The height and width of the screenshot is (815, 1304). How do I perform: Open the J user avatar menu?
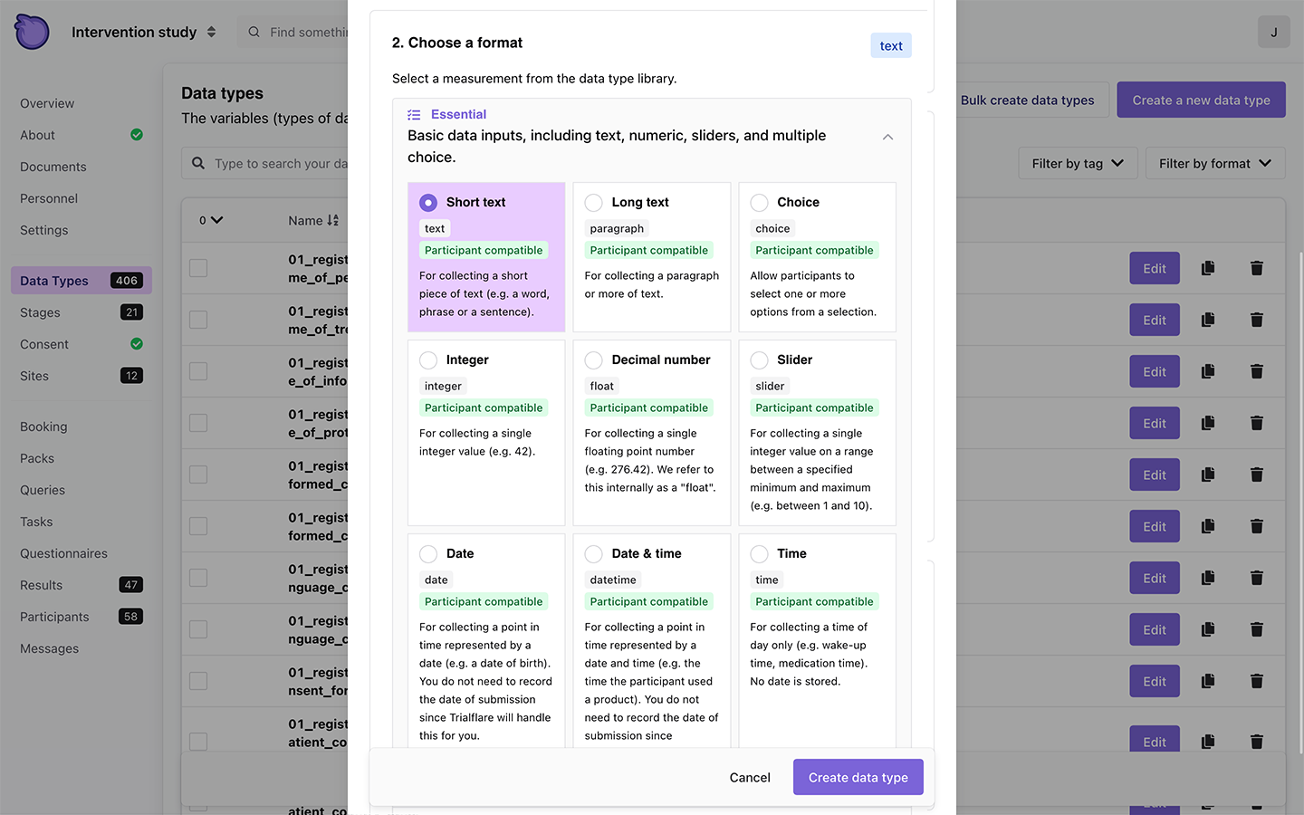(1273, 32)
